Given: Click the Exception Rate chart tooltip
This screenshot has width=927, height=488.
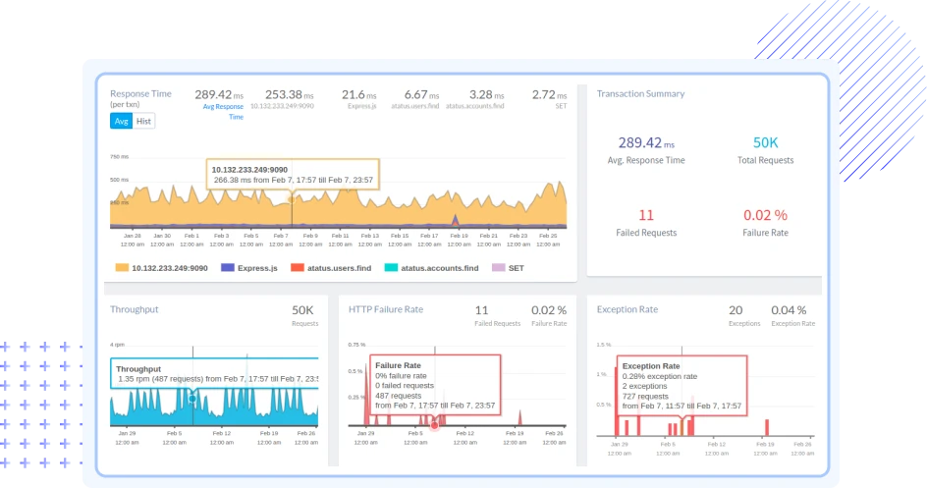Looking at the screenshot, I should 682,386.
